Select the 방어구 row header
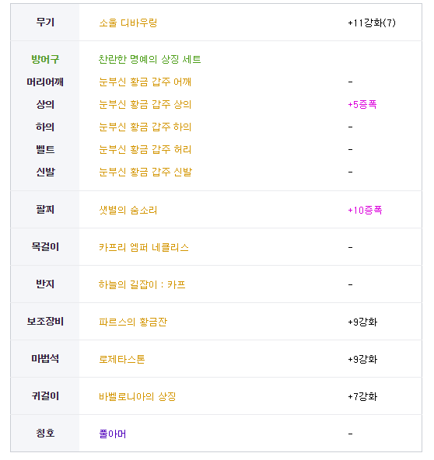This screenshot has width=434, height=460. [45, 60]
